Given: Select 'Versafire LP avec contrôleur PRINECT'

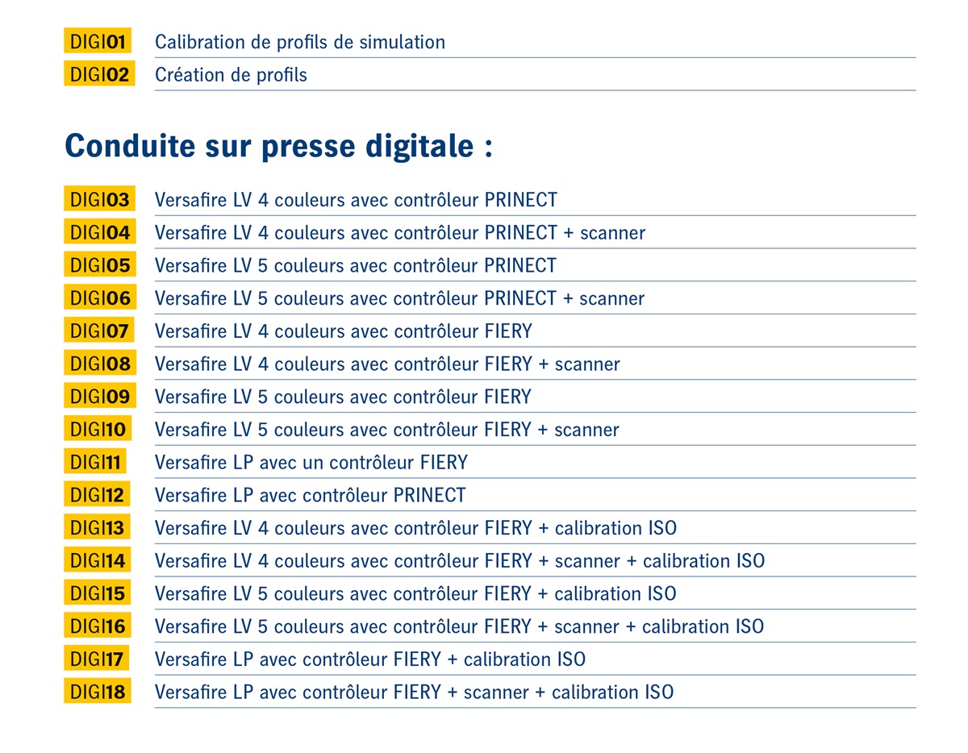Looking at the screenshot, I should pyautogui.click(x=311, y=495).
